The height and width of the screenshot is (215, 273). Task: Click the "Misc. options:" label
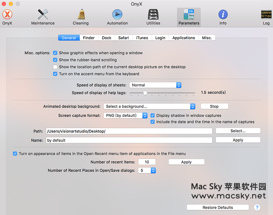(37, 53)
